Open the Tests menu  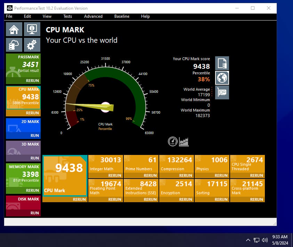pos(68,16)
